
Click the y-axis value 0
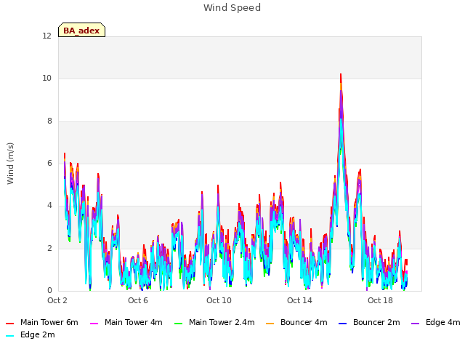tap(49, 290)
